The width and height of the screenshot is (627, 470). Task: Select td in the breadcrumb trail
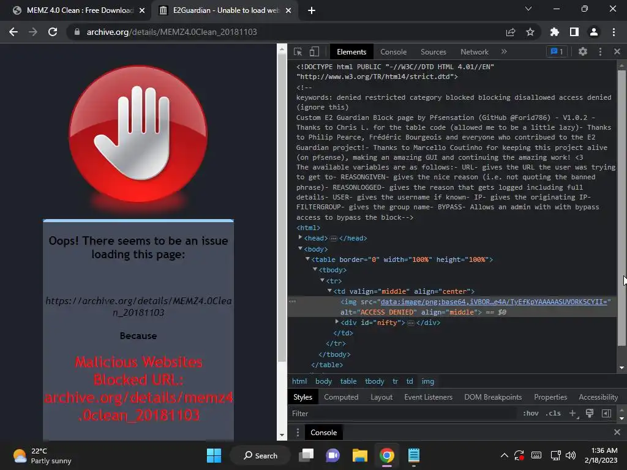pyautogui.click(x=410, y=381)
